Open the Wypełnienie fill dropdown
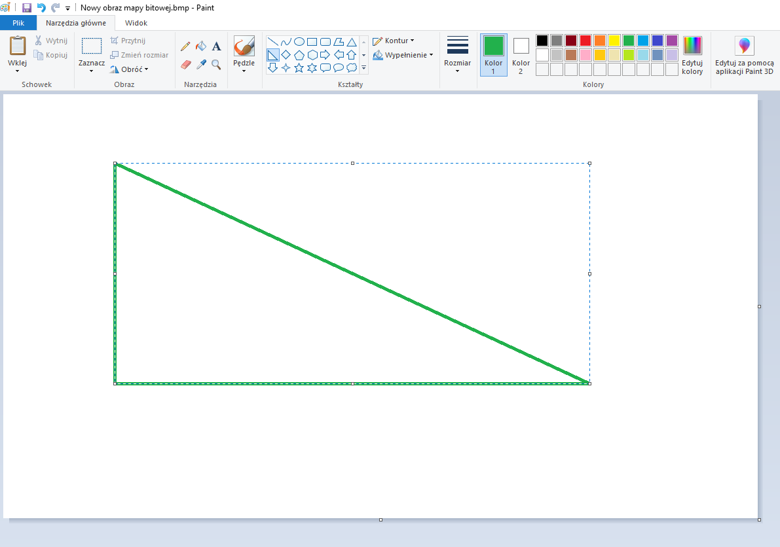 coord(403,55)
